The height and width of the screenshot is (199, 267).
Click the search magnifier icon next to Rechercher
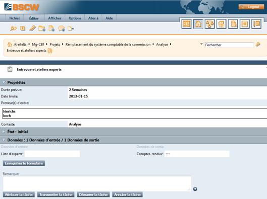[258, 44]
